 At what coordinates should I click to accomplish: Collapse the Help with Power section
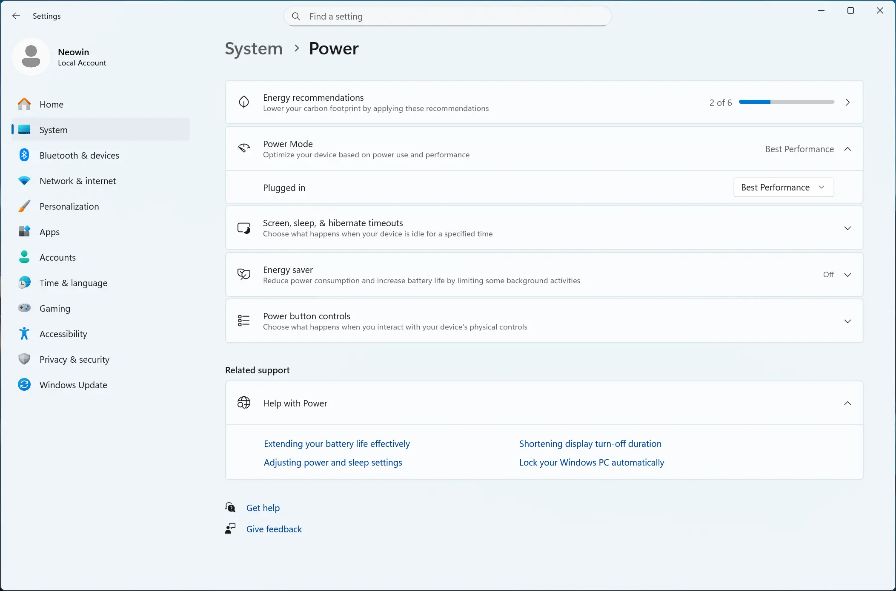847,403
